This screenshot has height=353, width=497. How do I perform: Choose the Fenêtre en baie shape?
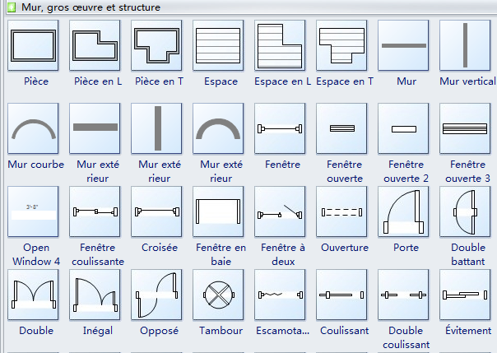coord(218,211)
